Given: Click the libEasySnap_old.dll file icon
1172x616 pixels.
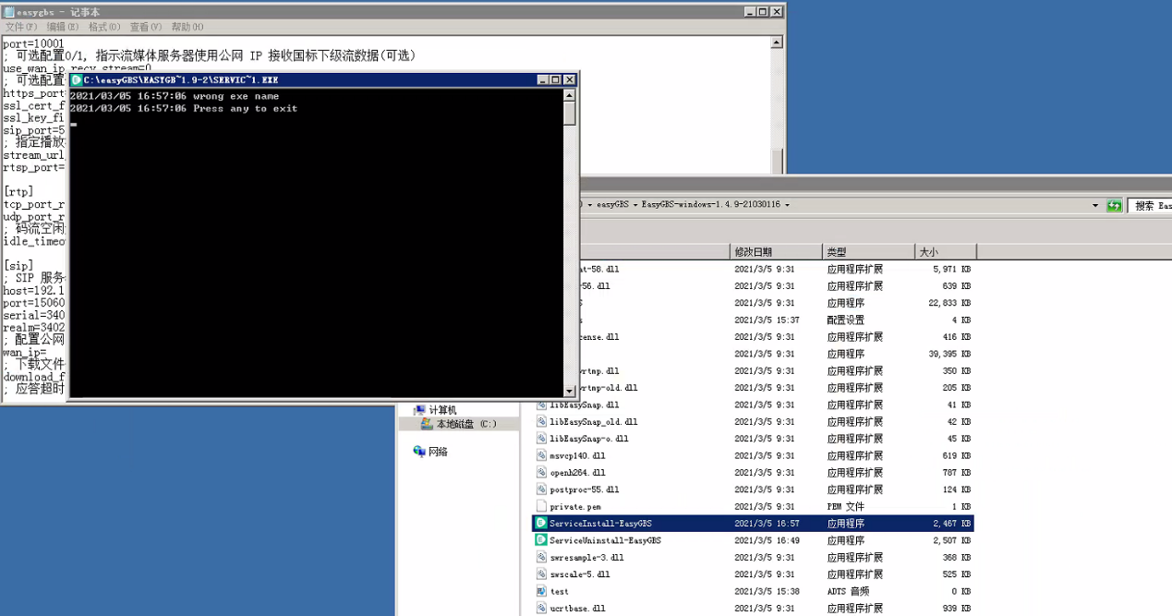Looking at the screenshot, I should coord(541,422).
